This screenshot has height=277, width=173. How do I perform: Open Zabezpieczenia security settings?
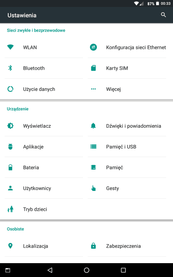point(127,246)
